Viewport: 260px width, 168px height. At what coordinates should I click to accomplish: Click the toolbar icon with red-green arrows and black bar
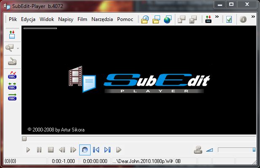click(x=208, y=19)
